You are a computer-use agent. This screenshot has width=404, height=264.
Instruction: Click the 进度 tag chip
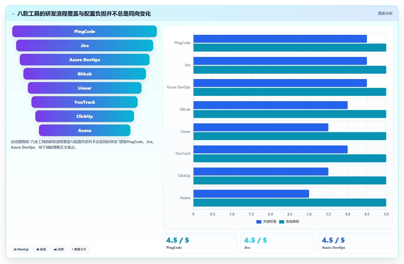click(59, 249)
